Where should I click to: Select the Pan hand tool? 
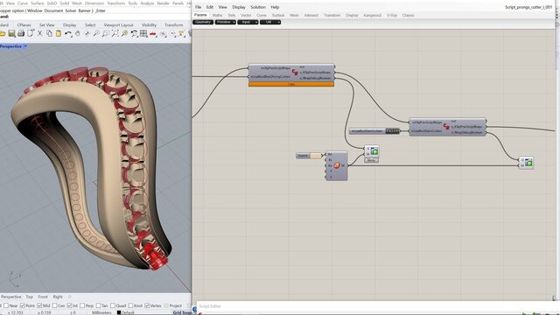click(x=78, y=33)
